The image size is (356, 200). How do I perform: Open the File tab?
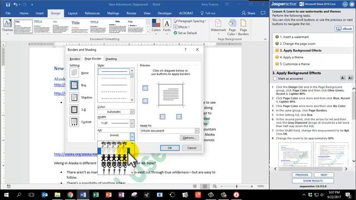click(8, 13)
